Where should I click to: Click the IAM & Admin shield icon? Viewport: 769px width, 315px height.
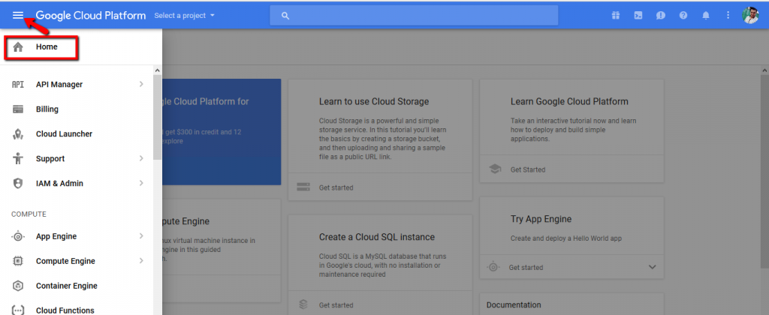pos(18,183)
